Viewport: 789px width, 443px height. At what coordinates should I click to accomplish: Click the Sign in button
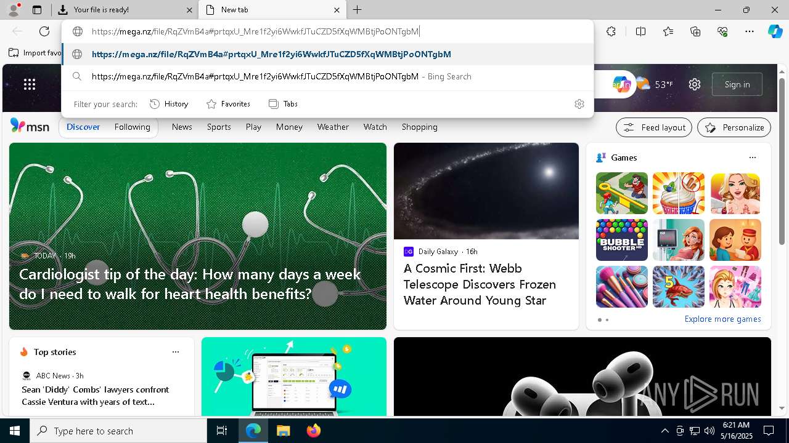[x=737, y=84]
